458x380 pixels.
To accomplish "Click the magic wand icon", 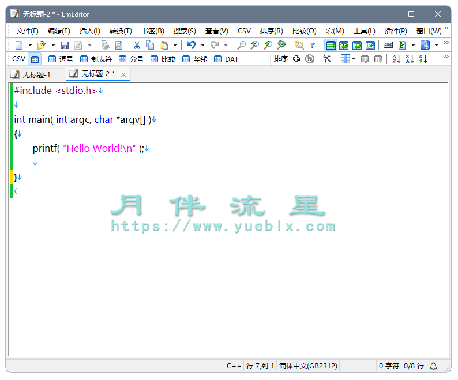I will tap(327, 59).
